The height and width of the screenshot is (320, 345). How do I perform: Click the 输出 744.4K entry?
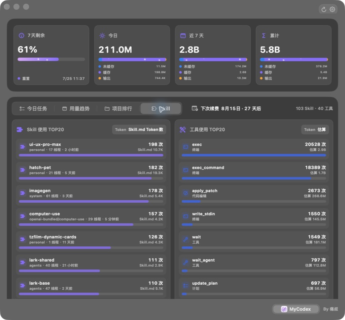(x=132, y=78)
